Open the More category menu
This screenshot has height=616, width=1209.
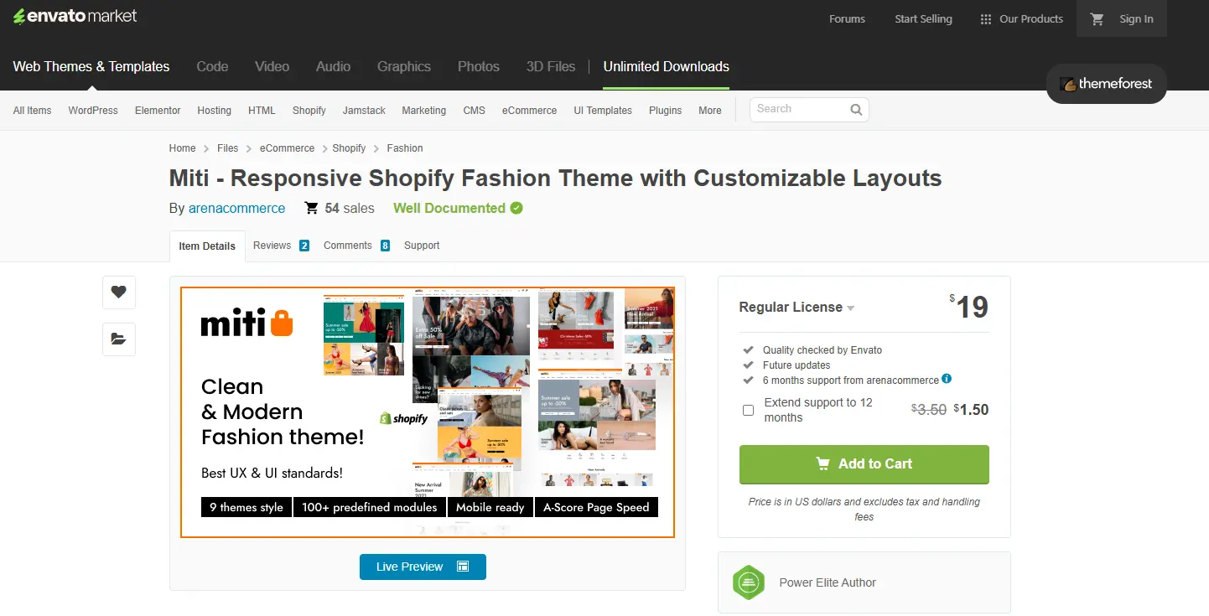pos(709,111)
